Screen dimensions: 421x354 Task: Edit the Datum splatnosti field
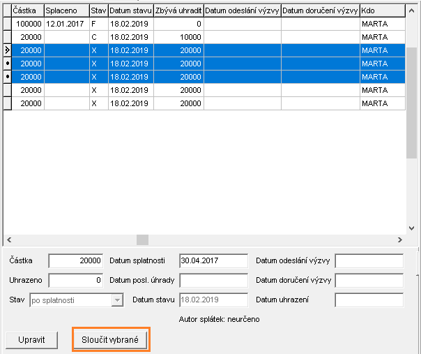click(213, 260)
